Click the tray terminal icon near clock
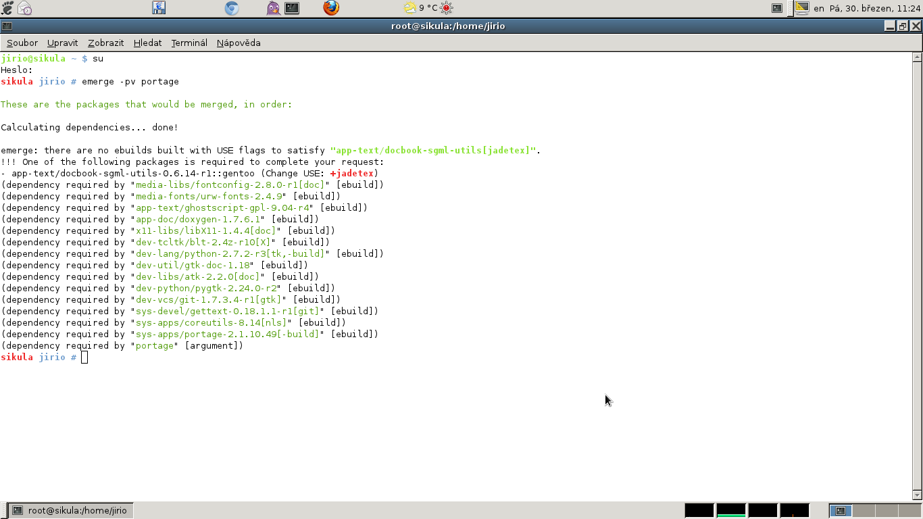The height and width of the screenshot is (519, 923). click(x=777, y=8)
